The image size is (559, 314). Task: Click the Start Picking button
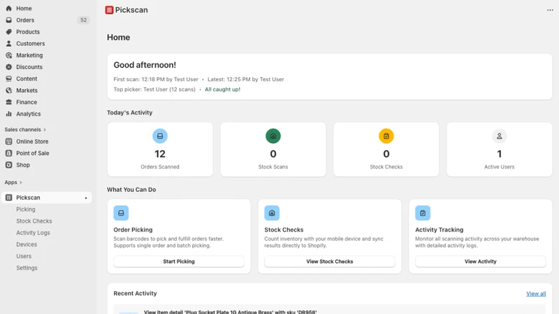(x=179, y=261)
